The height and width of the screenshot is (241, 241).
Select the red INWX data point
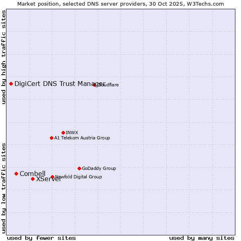click(63, 133)
